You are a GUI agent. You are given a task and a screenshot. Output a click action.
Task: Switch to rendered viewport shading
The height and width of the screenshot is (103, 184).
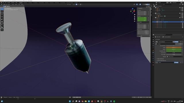point(149,5)
